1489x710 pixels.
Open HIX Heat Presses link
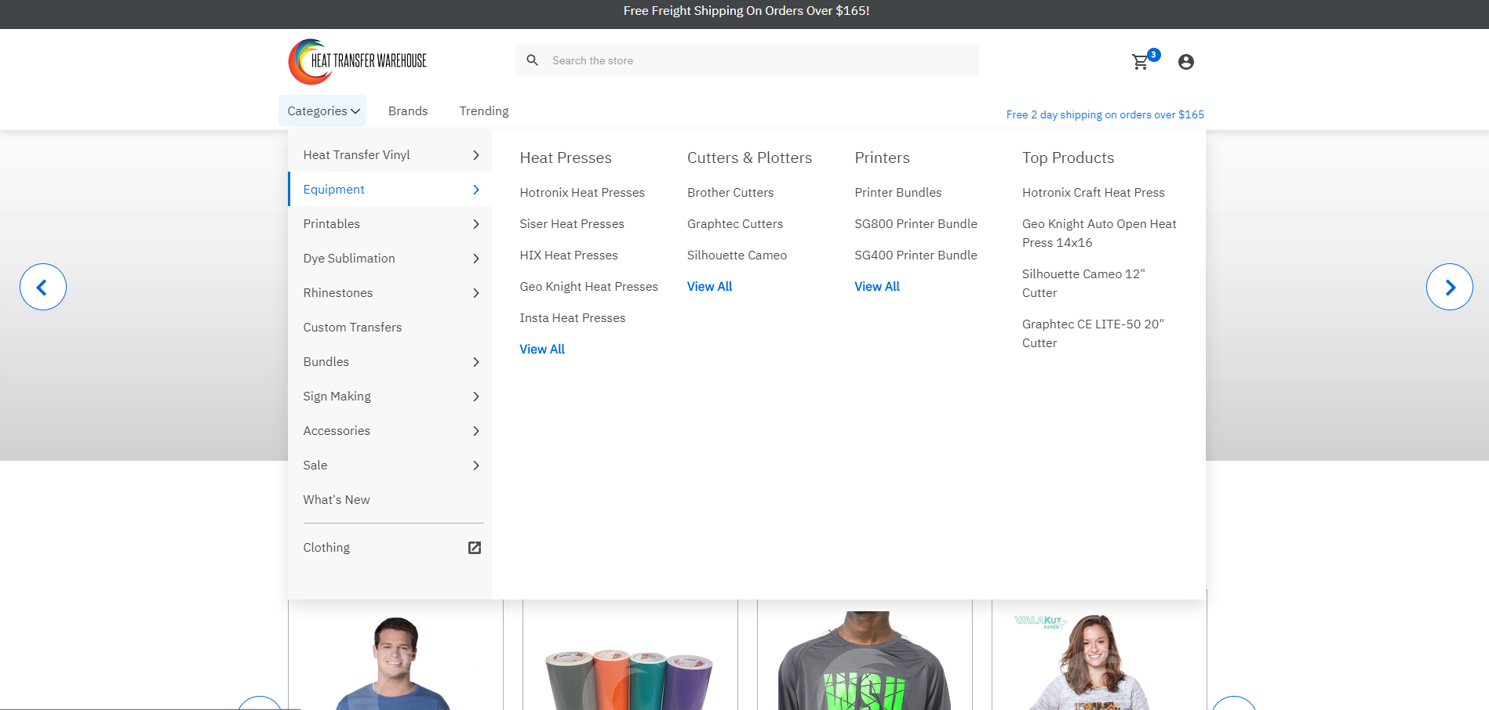tap(569, 255)
